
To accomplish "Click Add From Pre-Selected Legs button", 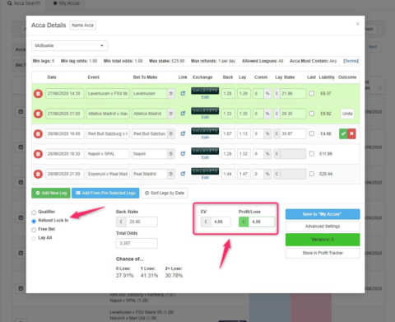I will tap(105, 193).
